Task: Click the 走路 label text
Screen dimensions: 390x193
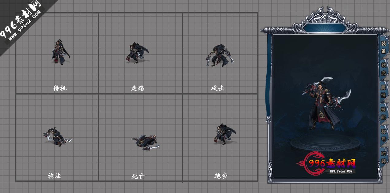Action: 138,88
